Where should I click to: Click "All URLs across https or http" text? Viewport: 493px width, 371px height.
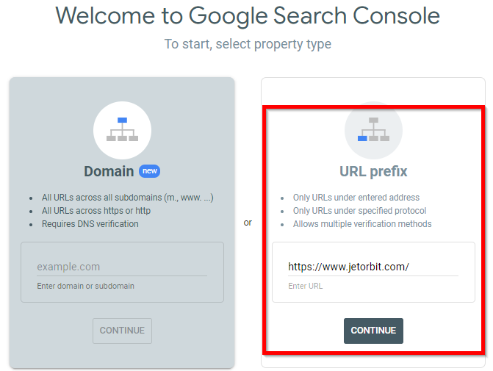[96, 211]
